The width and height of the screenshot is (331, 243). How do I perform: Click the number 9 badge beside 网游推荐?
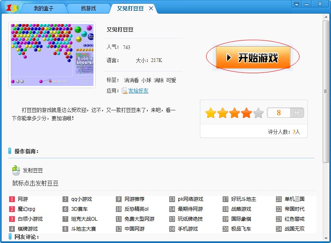[x=118, y=200]
